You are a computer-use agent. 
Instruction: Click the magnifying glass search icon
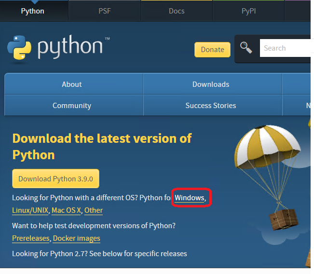click(246, 48)
